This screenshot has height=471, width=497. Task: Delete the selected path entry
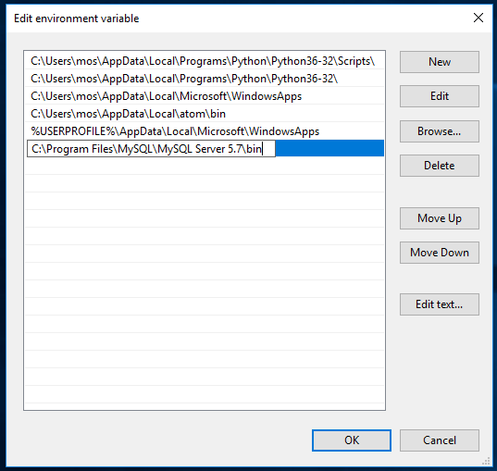tap(440, 166)
